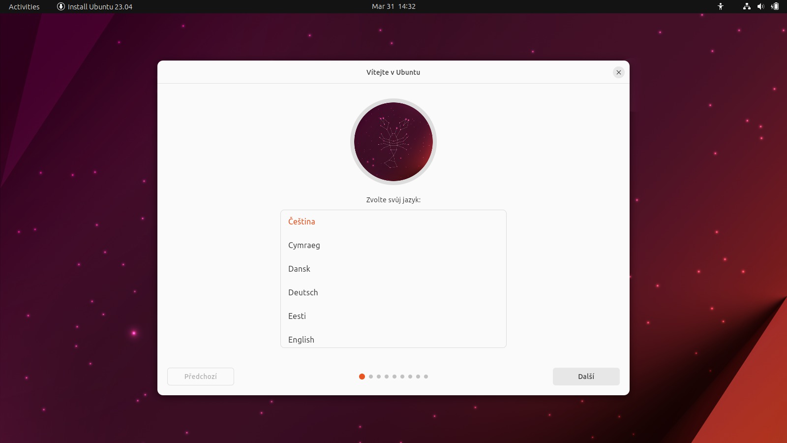The width and height of the screenshot is (787, 443).
Task: Click the first orange page indicator dot
Action: 362,377
